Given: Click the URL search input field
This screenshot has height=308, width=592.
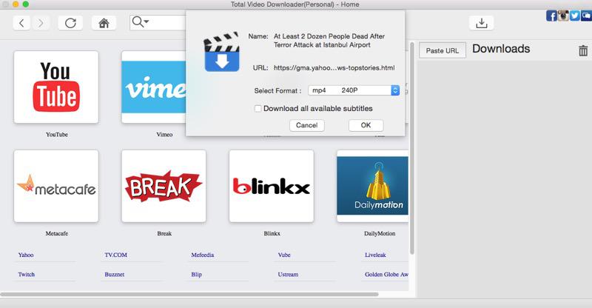Looking at the screenshot, I should pos(158,22).
